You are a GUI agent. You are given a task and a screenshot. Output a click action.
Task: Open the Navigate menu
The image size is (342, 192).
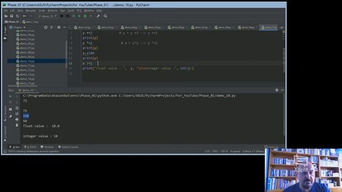[x=31, y=11]
